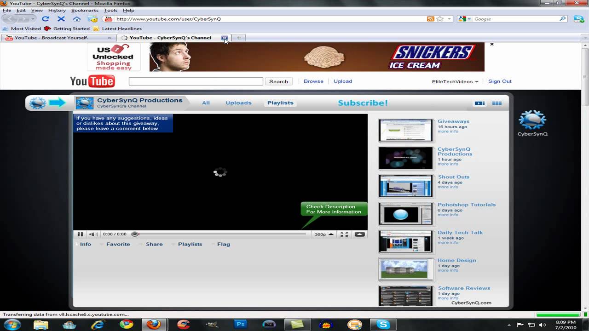Enter fullscreen video mode
589x331 pixels.
[x=344, y=234]
